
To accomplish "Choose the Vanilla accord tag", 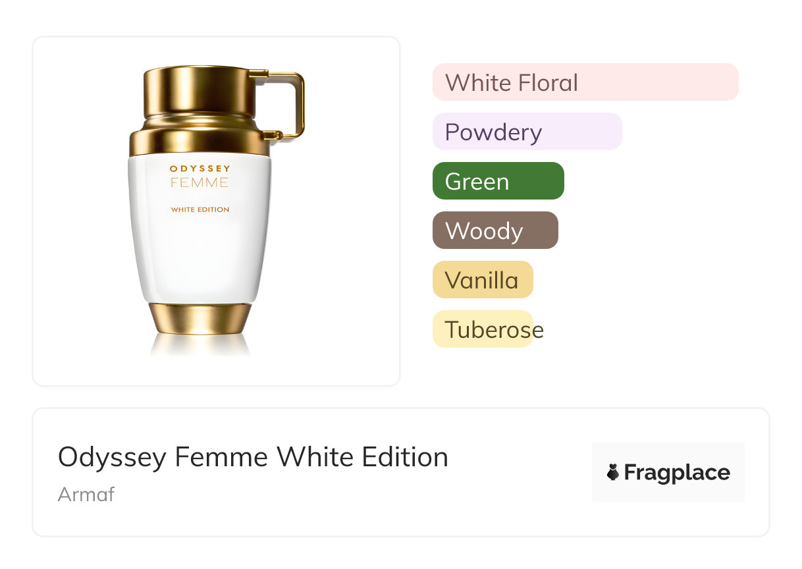I will tap(482, 280).
